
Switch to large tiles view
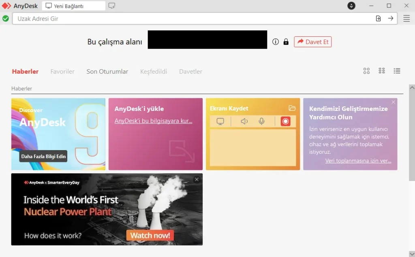(x=366, y=71)
